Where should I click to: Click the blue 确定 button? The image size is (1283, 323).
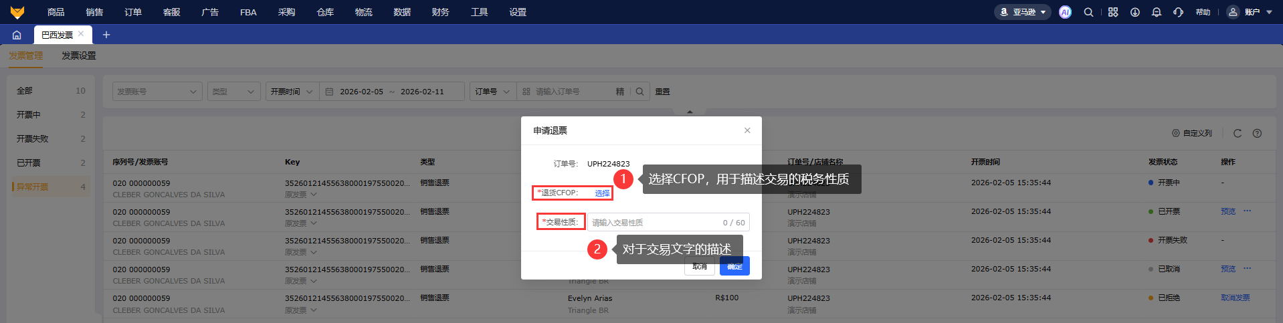(734, 266)
